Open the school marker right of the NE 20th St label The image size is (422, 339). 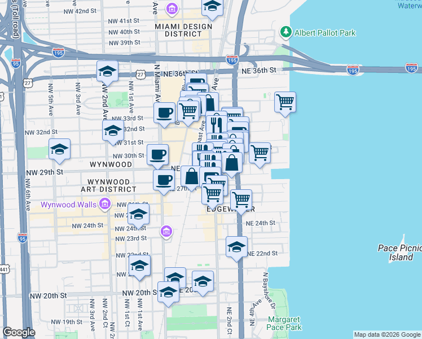click(x=203, y=283)
